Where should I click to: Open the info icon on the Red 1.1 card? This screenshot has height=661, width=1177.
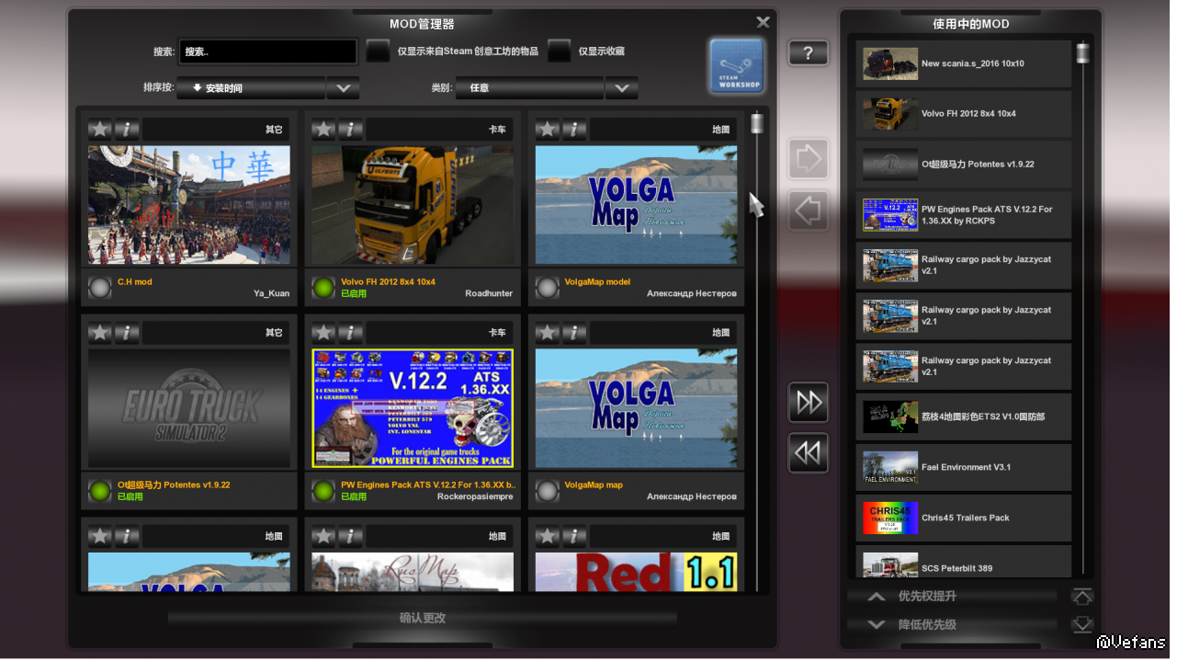coord(573,535)
